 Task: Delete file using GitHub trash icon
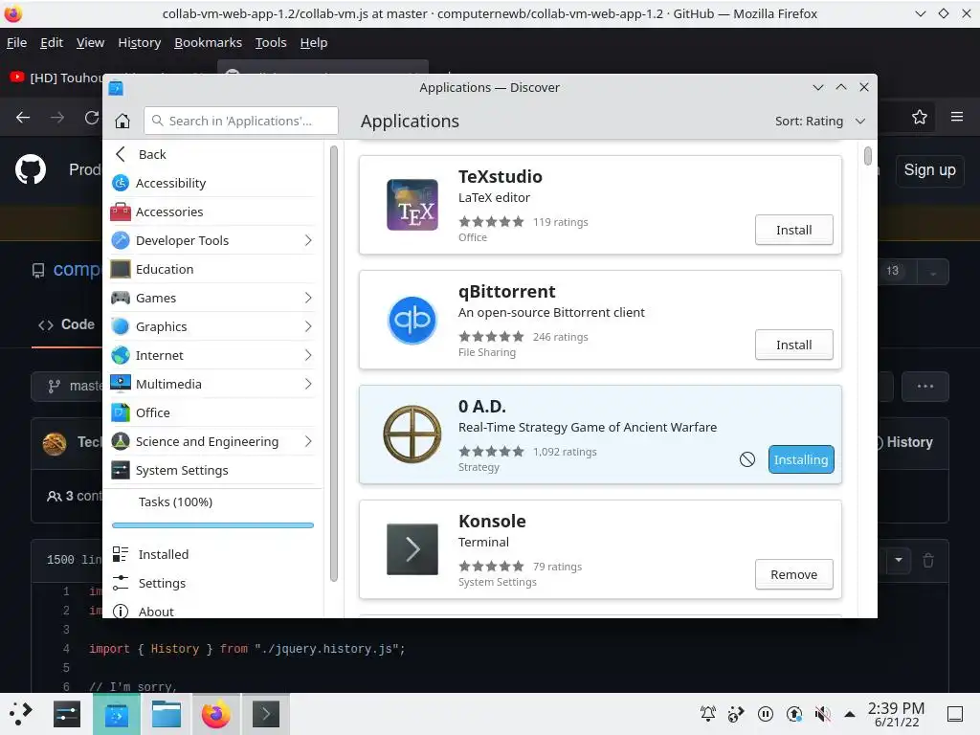[928, 560]
